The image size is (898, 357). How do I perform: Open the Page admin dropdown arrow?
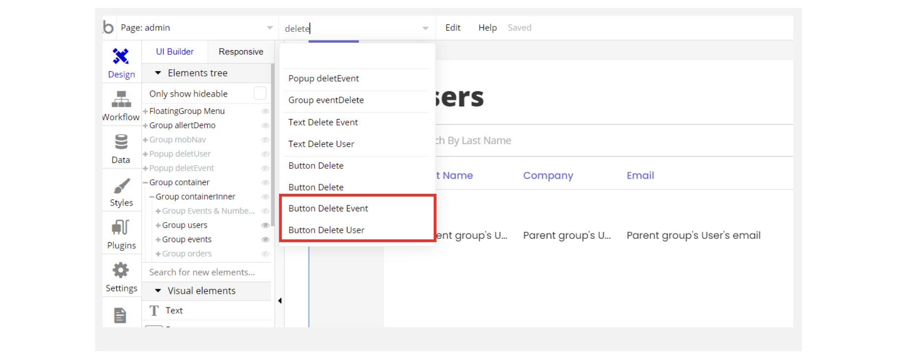click(269, 28)
